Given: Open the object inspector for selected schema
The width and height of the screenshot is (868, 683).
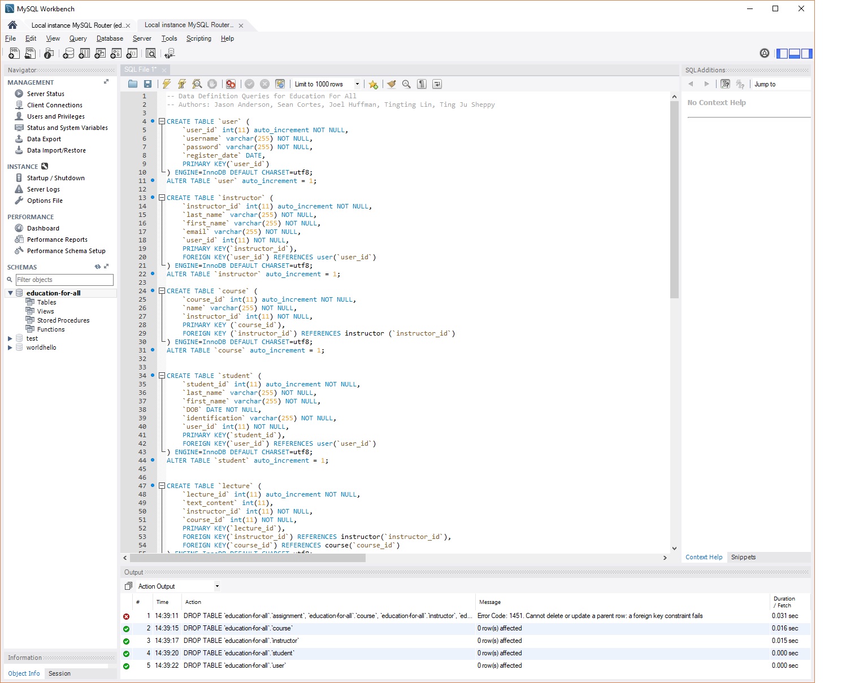Looking at the screenshot, I should point(49,53).
